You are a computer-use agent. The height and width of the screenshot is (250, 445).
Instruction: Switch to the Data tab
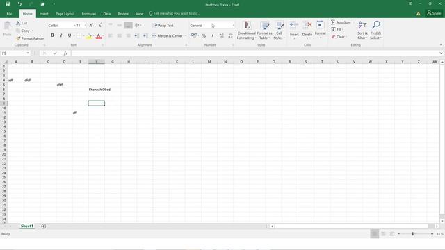(106, 14)
